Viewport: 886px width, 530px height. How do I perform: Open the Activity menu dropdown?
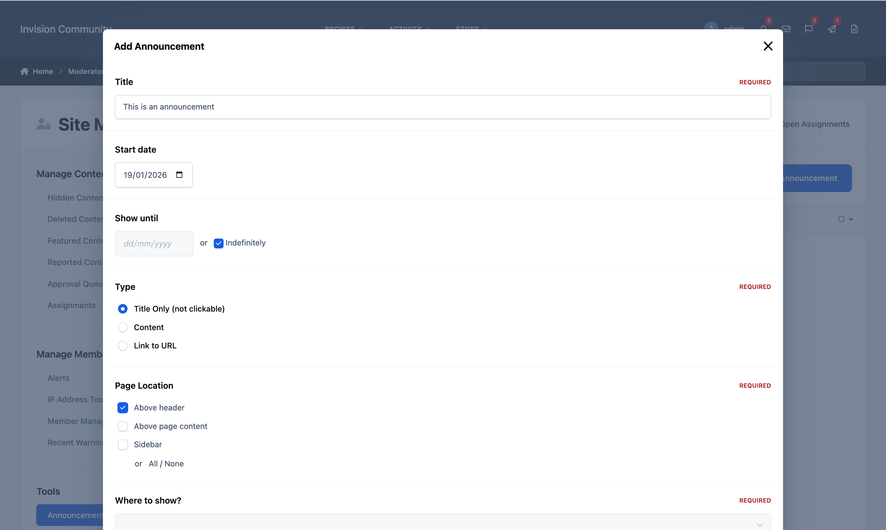[409, 28]
